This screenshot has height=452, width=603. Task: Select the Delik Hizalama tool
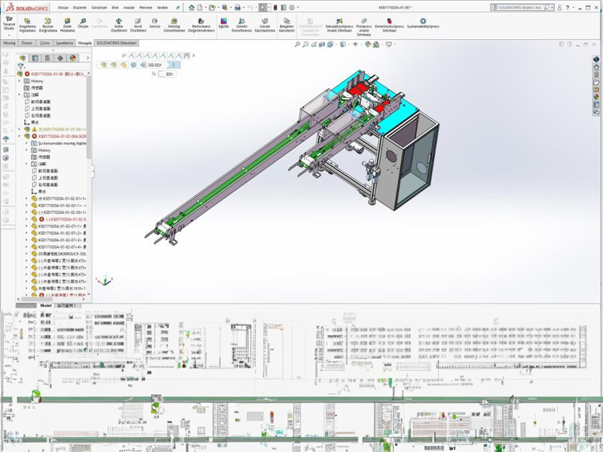pos(67,20)
